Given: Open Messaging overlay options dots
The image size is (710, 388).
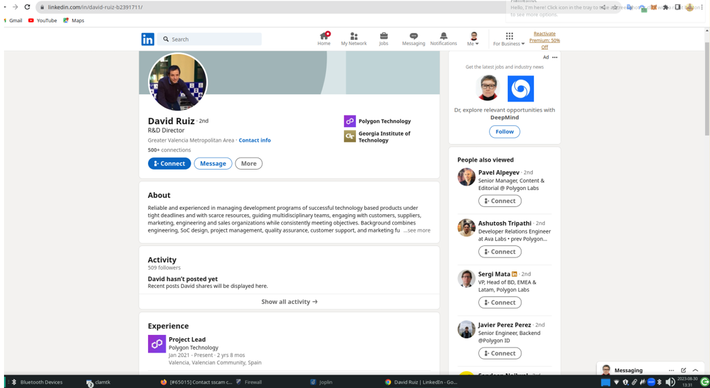Looking at the screenshot, I should [671, 370].
